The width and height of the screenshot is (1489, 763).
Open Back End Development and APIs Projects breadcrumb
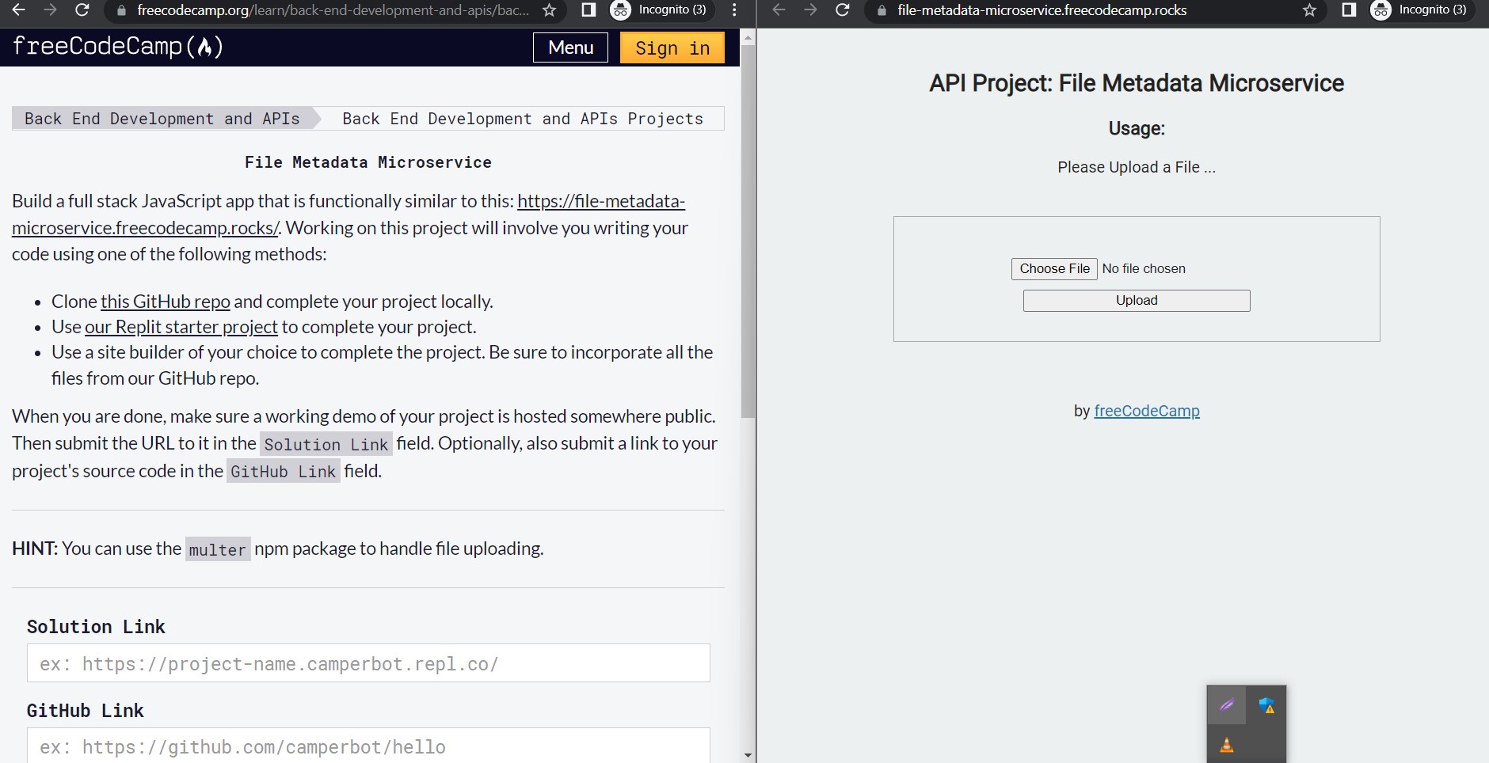(x=522, y=119)
